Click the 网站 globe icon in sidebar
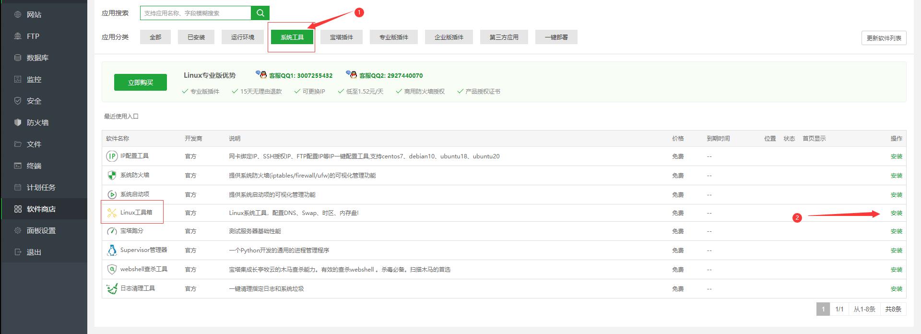Screen dimensions: 921x334 pos(18,14)
